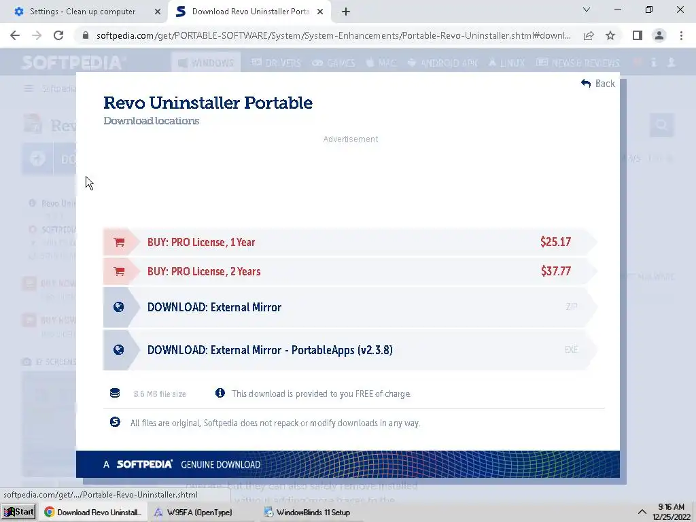The height and width of the screenshot is (522, 696).
Task: Switch to the Download Revo Uninstall taskbar button
Action: pos(92,512)
